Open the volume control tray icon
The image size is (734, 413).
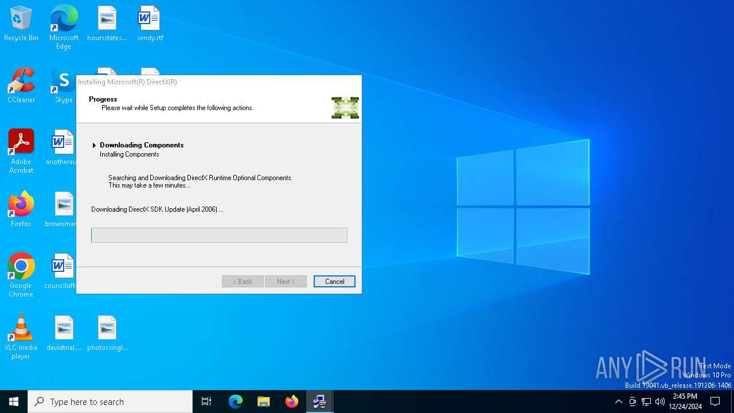click(660, 402)
